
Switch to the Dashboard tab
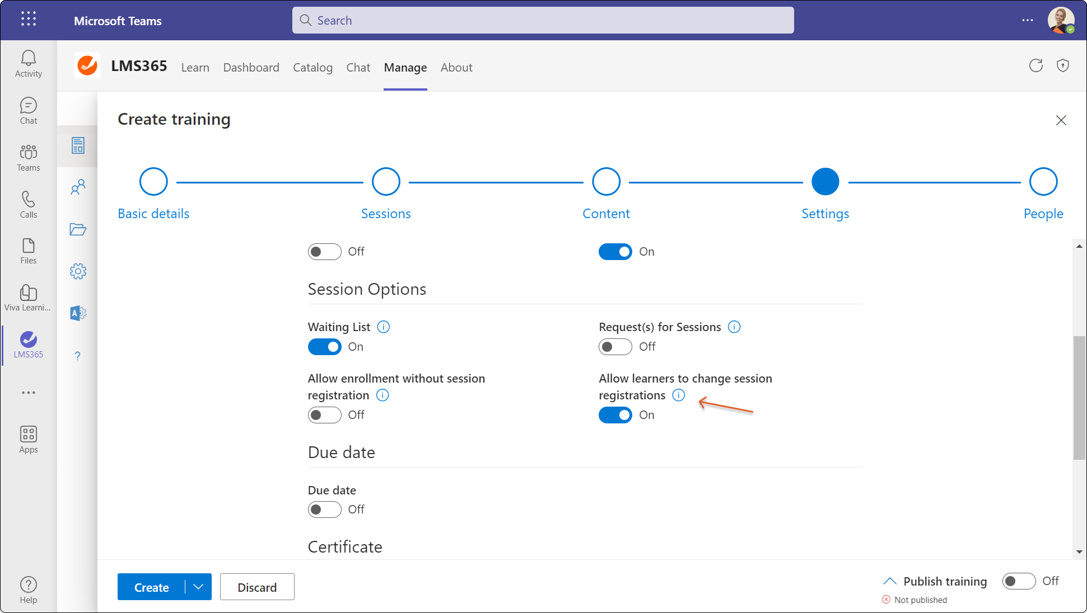click(x=251, y=68)
